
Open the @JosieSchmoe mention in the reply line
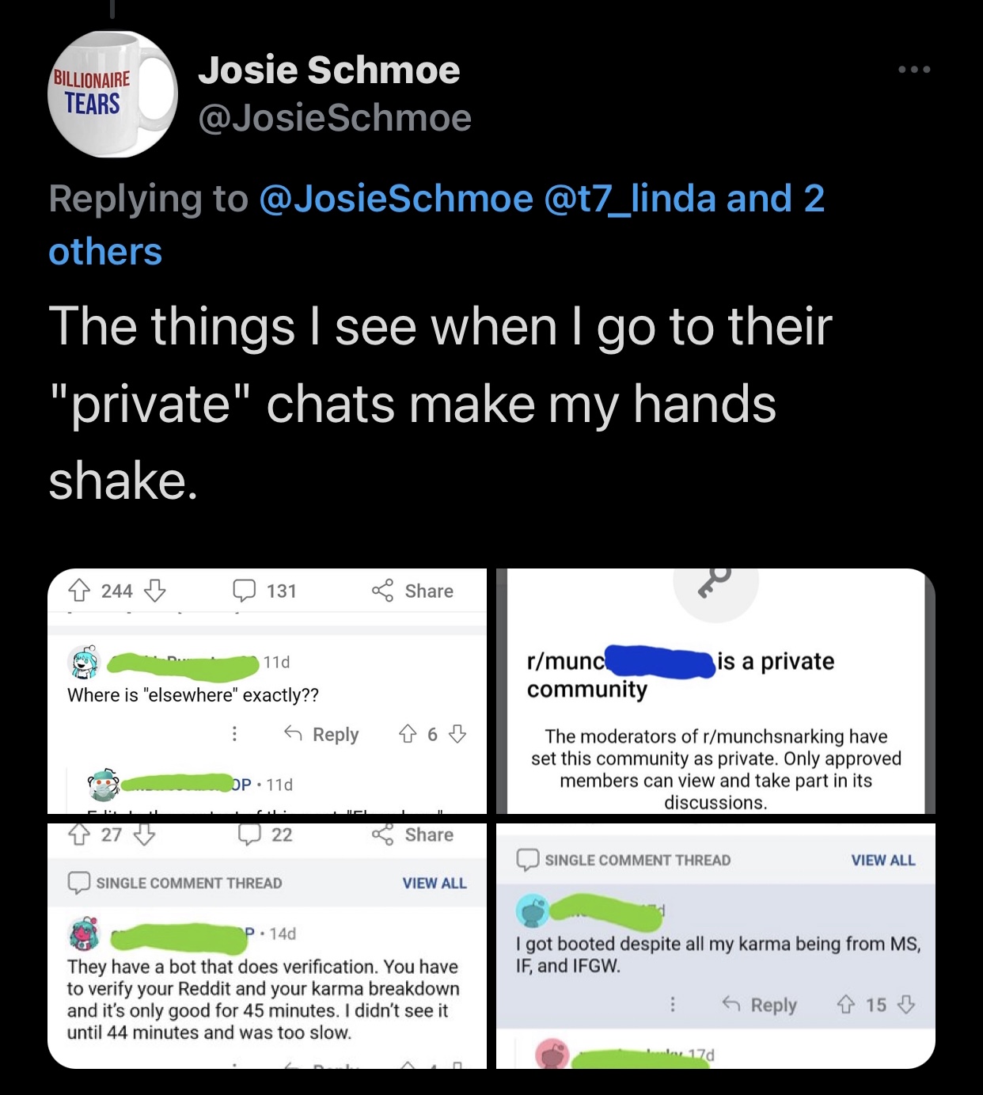397,198
